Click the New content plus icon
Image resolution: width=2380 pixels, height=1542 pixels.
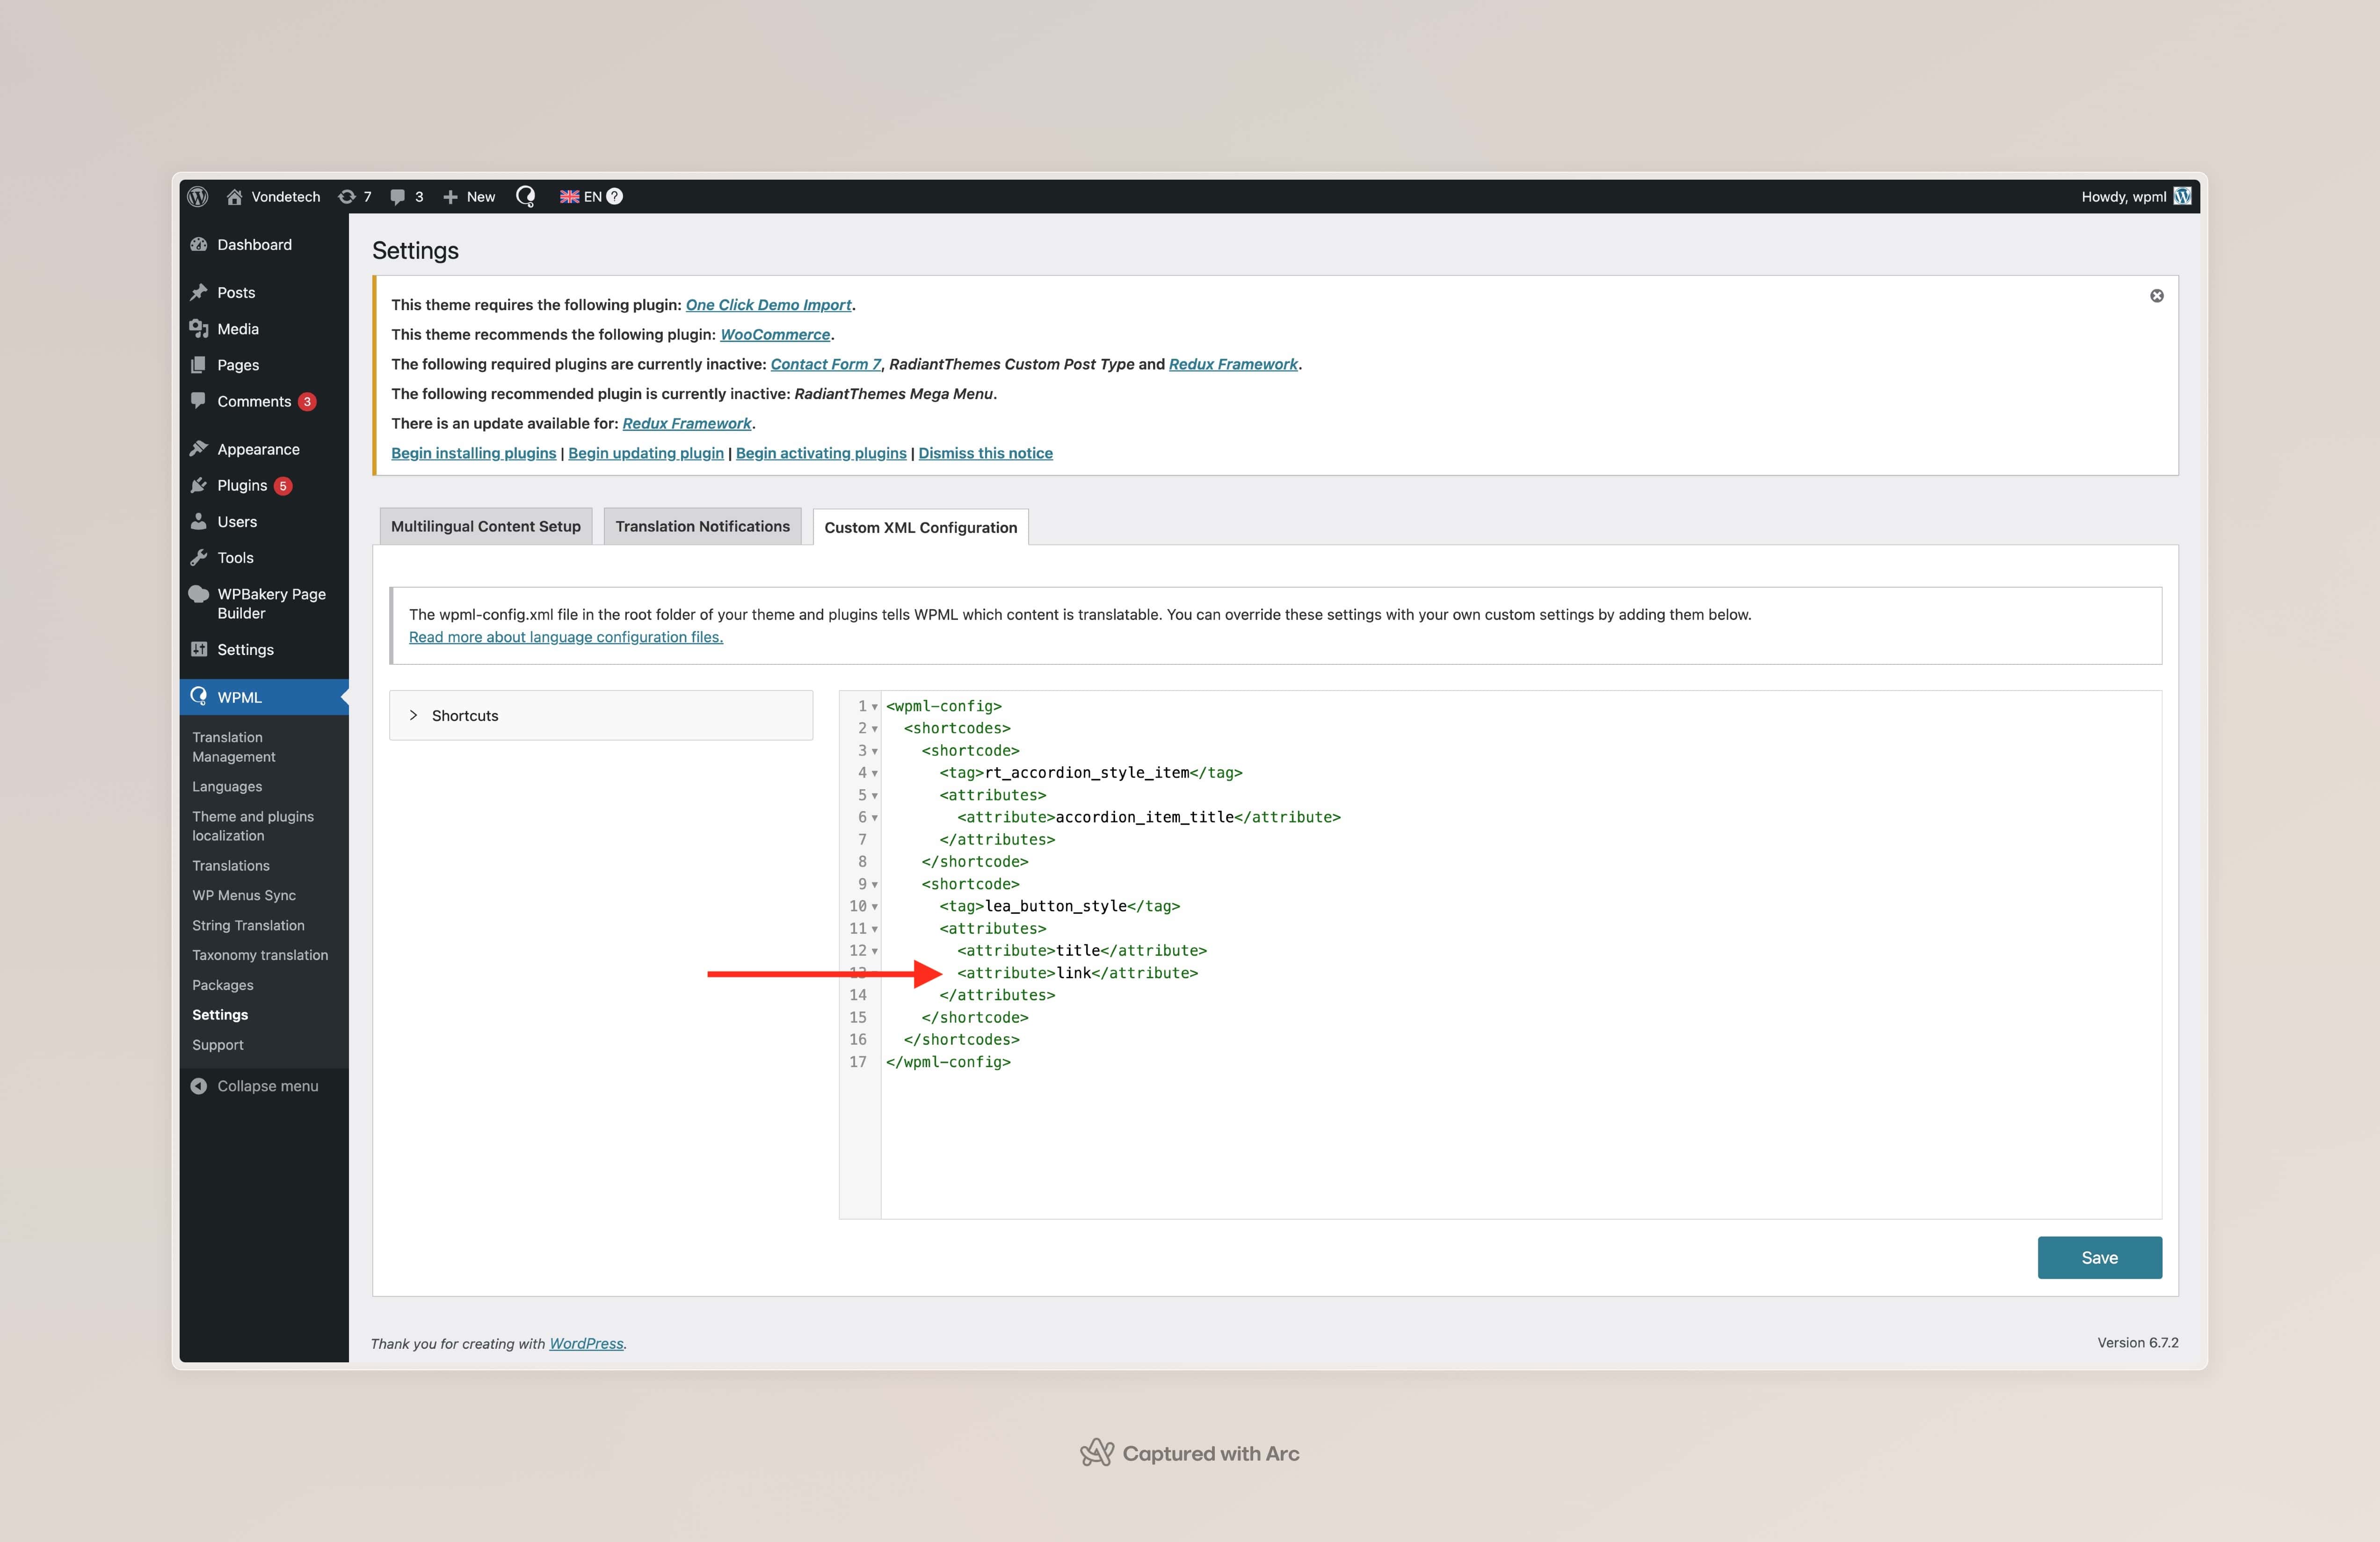(450, 197)
